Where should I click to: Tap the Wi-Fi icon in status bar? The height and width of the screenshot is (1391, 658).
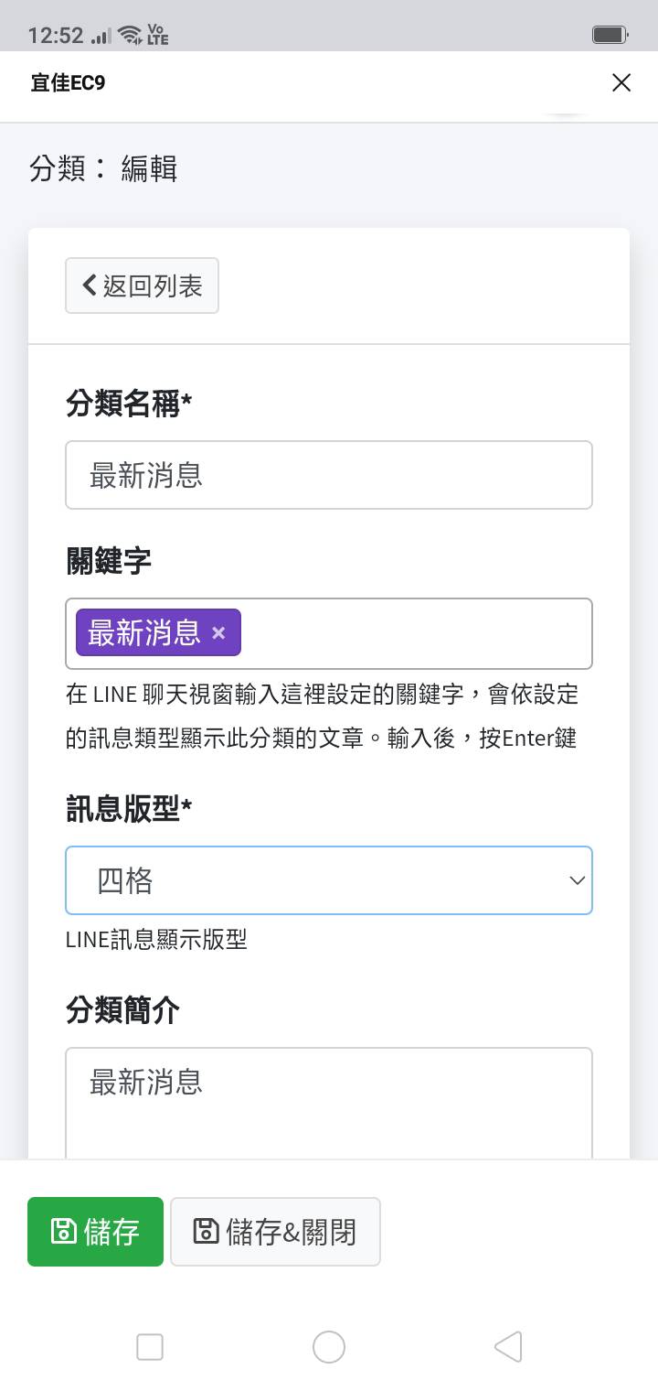point(131,36)
